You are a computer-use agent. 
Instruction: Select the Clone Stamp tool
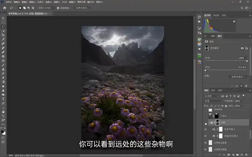point(3,69)
